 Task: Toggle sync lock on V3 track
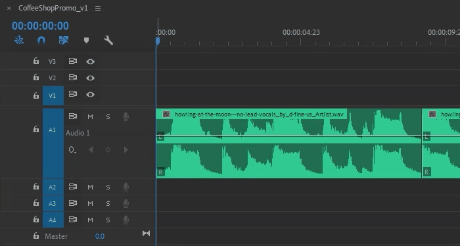coord(73,61)
